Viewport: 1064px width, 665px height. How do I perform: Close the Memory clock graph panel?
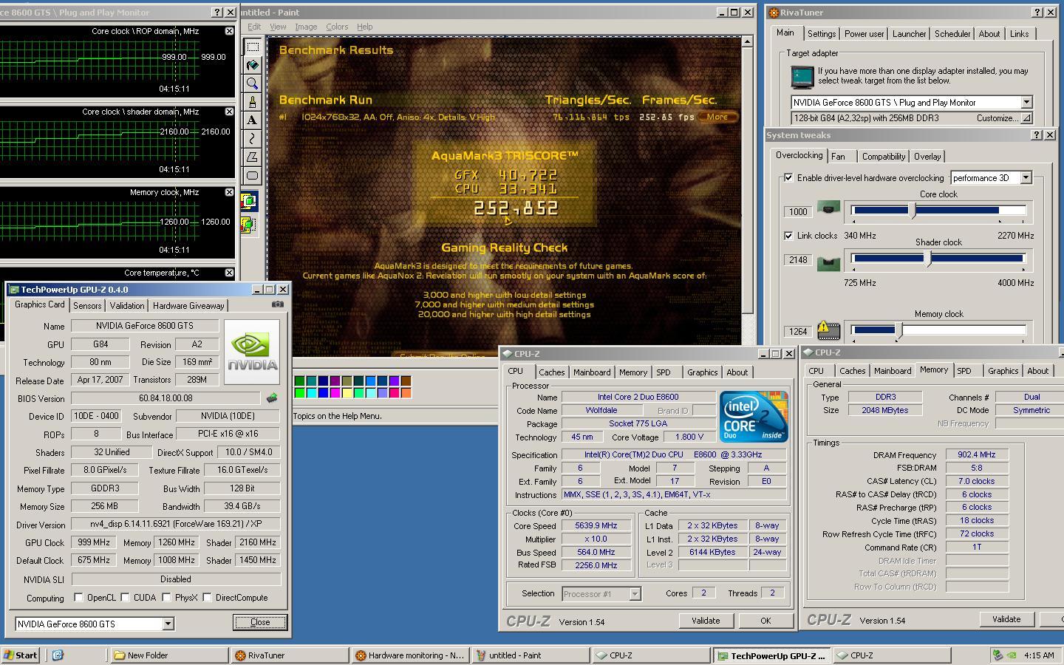(229, 192)
